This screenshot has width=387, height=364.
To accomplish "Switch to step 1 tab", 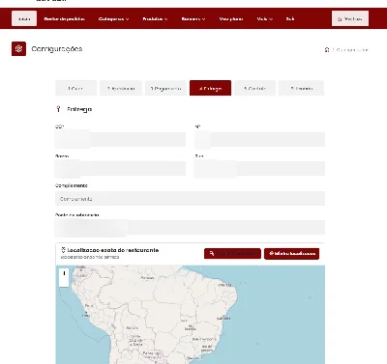I will 75,88.
